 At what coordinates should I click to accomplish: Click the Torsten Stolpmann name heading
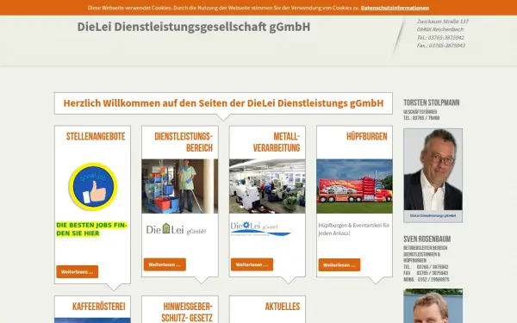[432, 102]
